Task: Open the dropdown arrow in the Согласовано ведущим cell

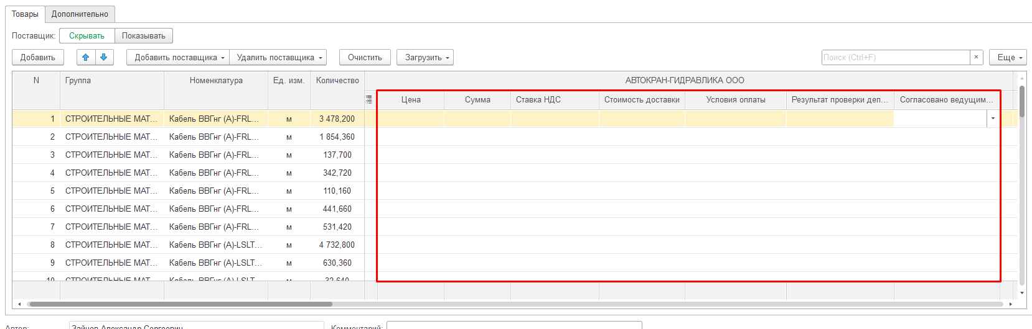Action: point(993,119)
